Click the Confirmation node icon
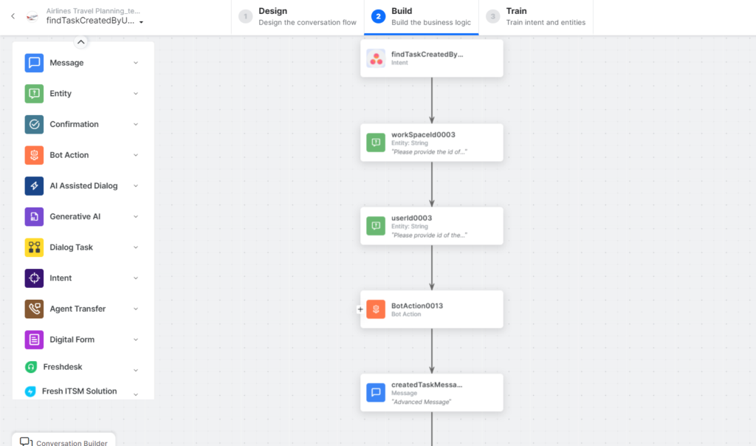The image size is (756, 446). tap(33, 124)
